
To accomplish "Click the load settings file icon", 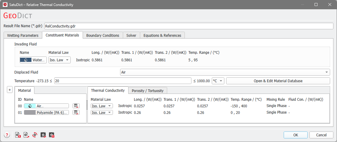I will (x=26, y=135).
